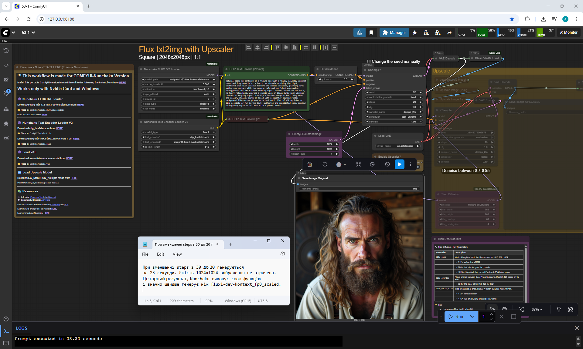Image resolution: width=583 pixels, height=349 pixels.
Task: Click the Run workflow button
Action: click(456, 317)
